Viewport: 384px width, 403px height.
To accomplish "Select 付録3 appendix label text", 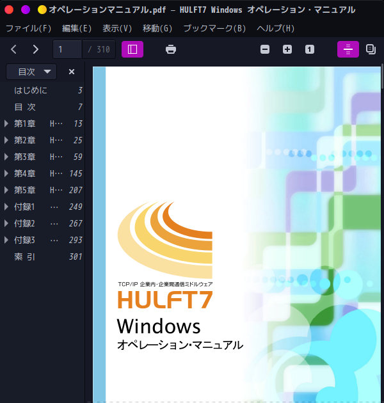I will (24, 240).
